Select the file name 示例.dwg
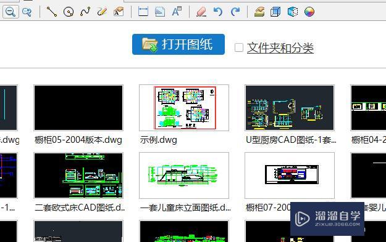The image size is (386, 242). (x=159, y=140)
